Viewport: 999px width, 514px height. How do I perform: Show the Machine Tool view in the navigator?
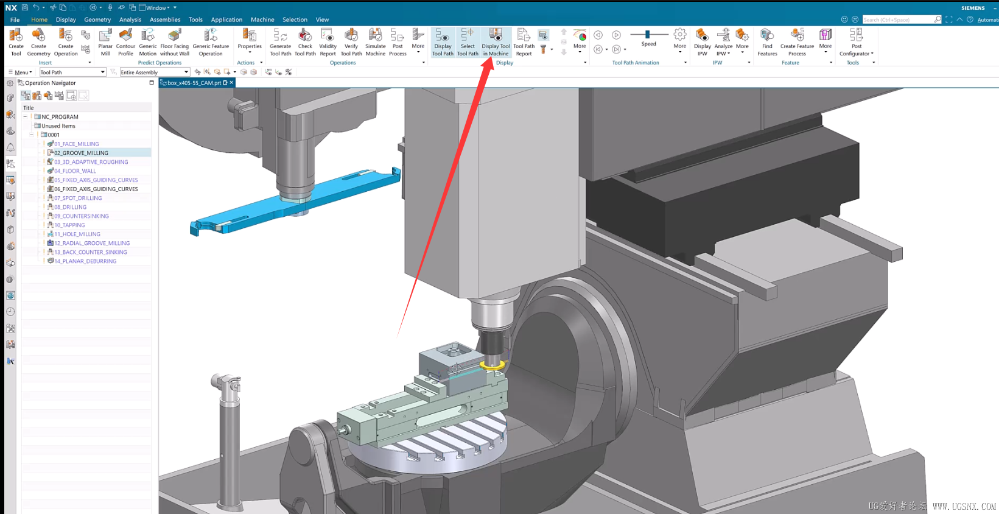click(37, 96)
